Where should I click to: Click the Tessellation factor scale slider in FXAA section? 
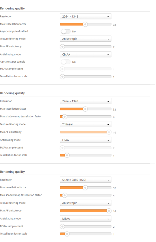[x=86, y=155]
